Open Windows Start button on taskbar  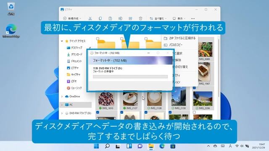[96, 146]
